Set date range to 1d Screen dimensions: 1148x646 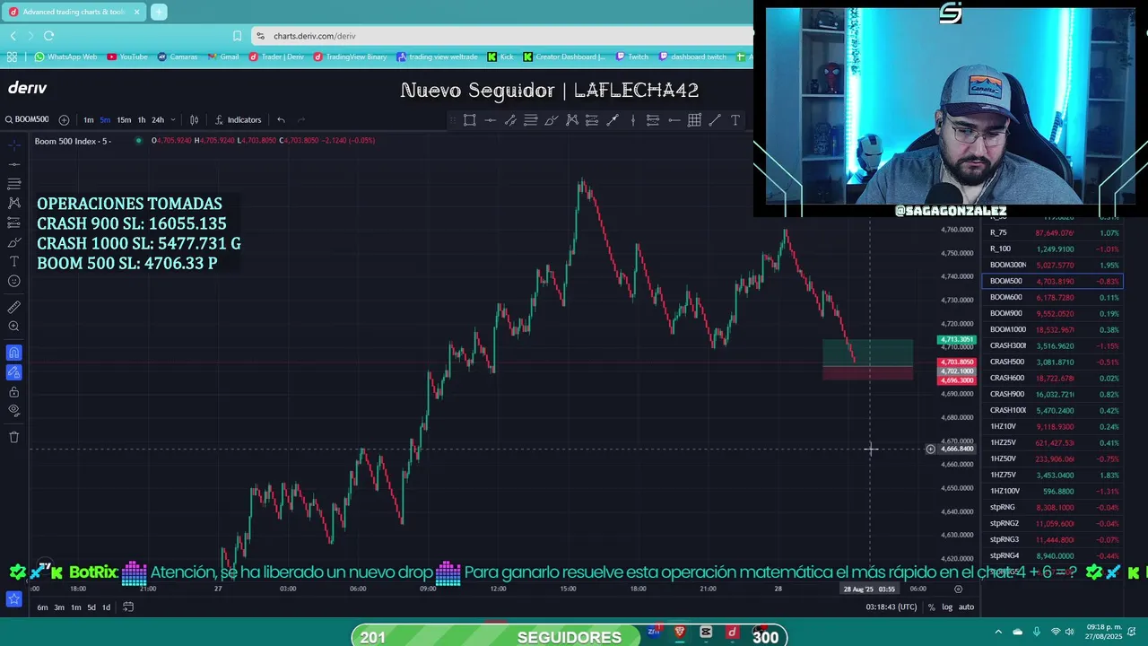[106, 607]
